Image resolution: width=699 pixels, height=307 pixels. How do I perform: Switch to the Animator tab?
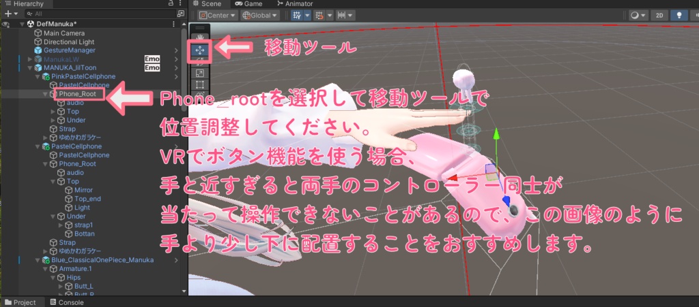(x=294, y=3)
